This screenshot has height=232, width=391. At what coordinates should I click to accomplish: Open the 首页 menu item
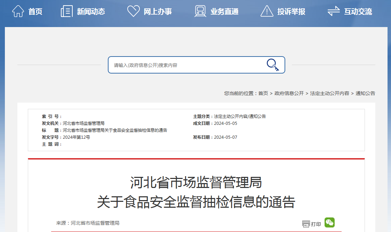coord(35,11)
